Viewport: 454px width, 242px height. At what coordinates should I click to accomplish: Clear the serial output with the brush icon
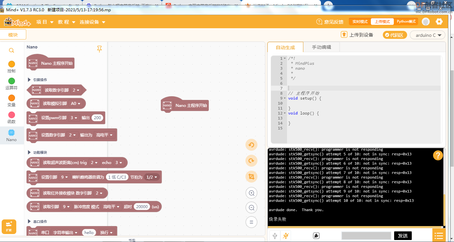[316, 236]
